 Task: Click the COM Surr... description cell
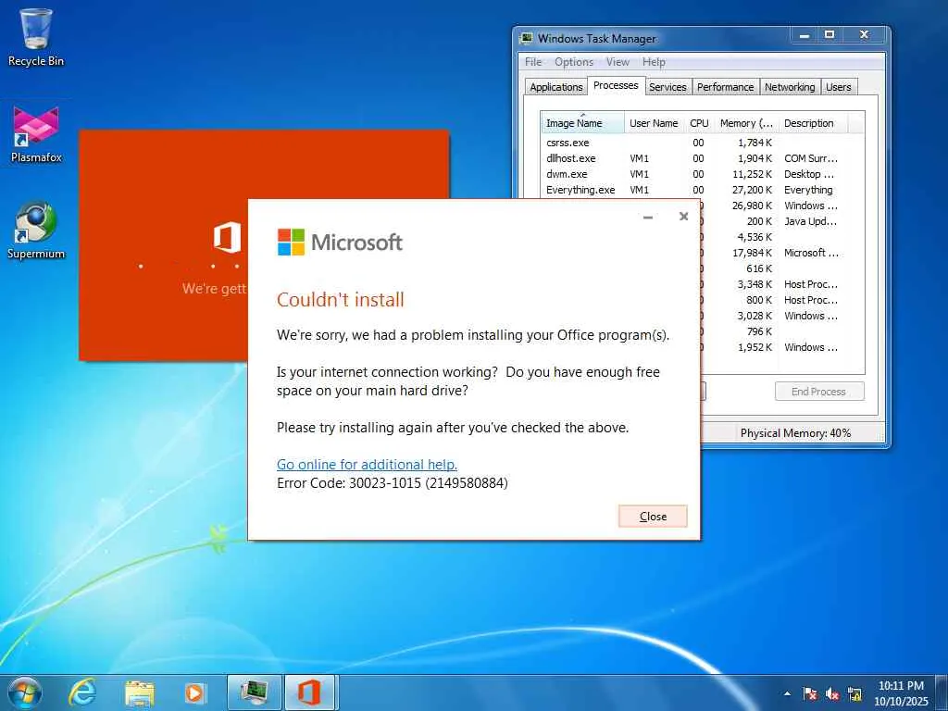pyautogui.click(x=811, y=158)
